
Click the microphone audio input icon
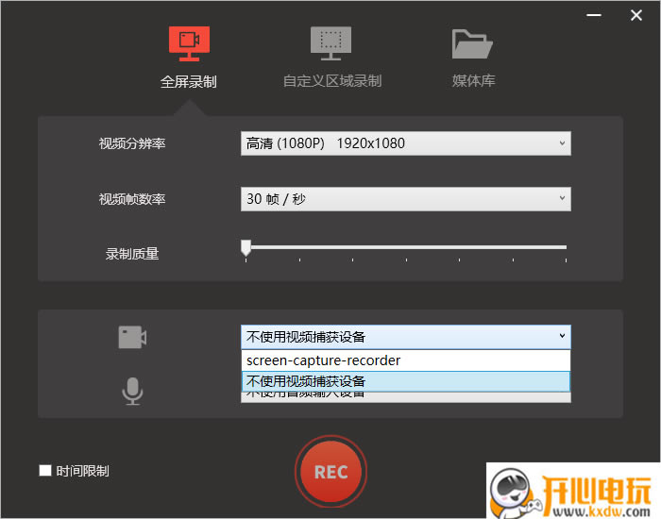[x=132, y=391]
